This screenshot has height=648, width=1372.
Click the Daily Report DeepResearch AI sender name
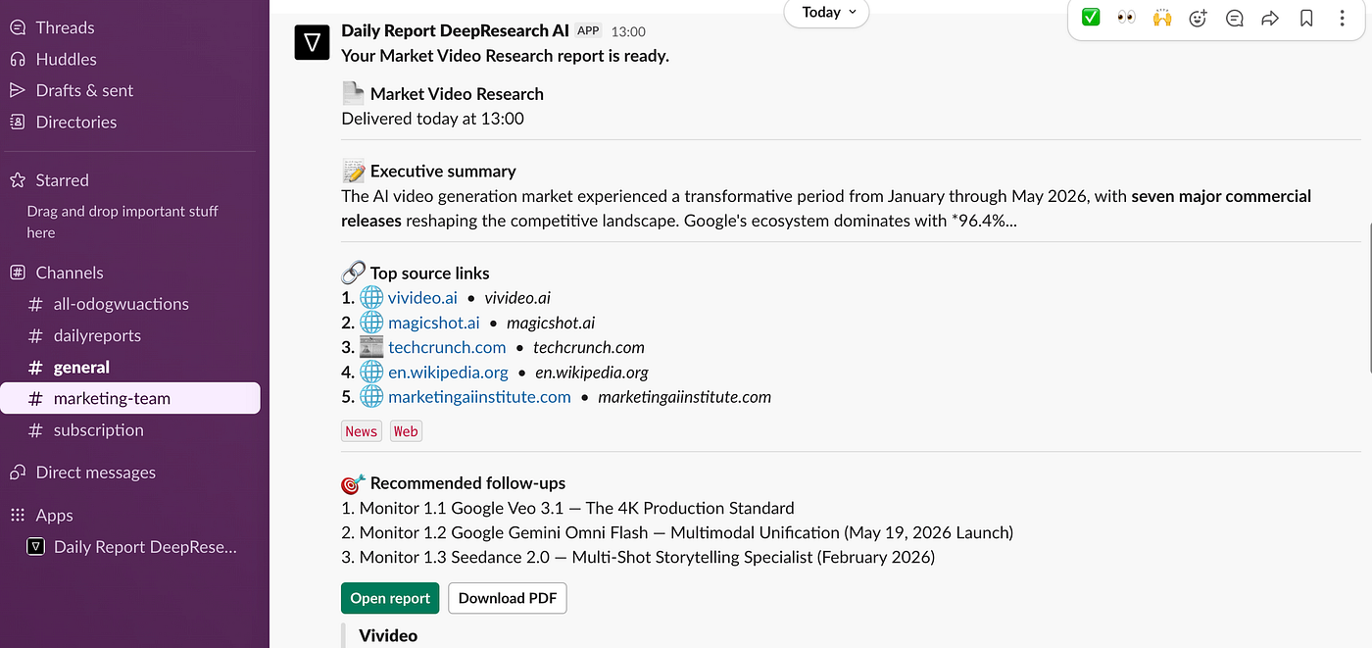455,30
